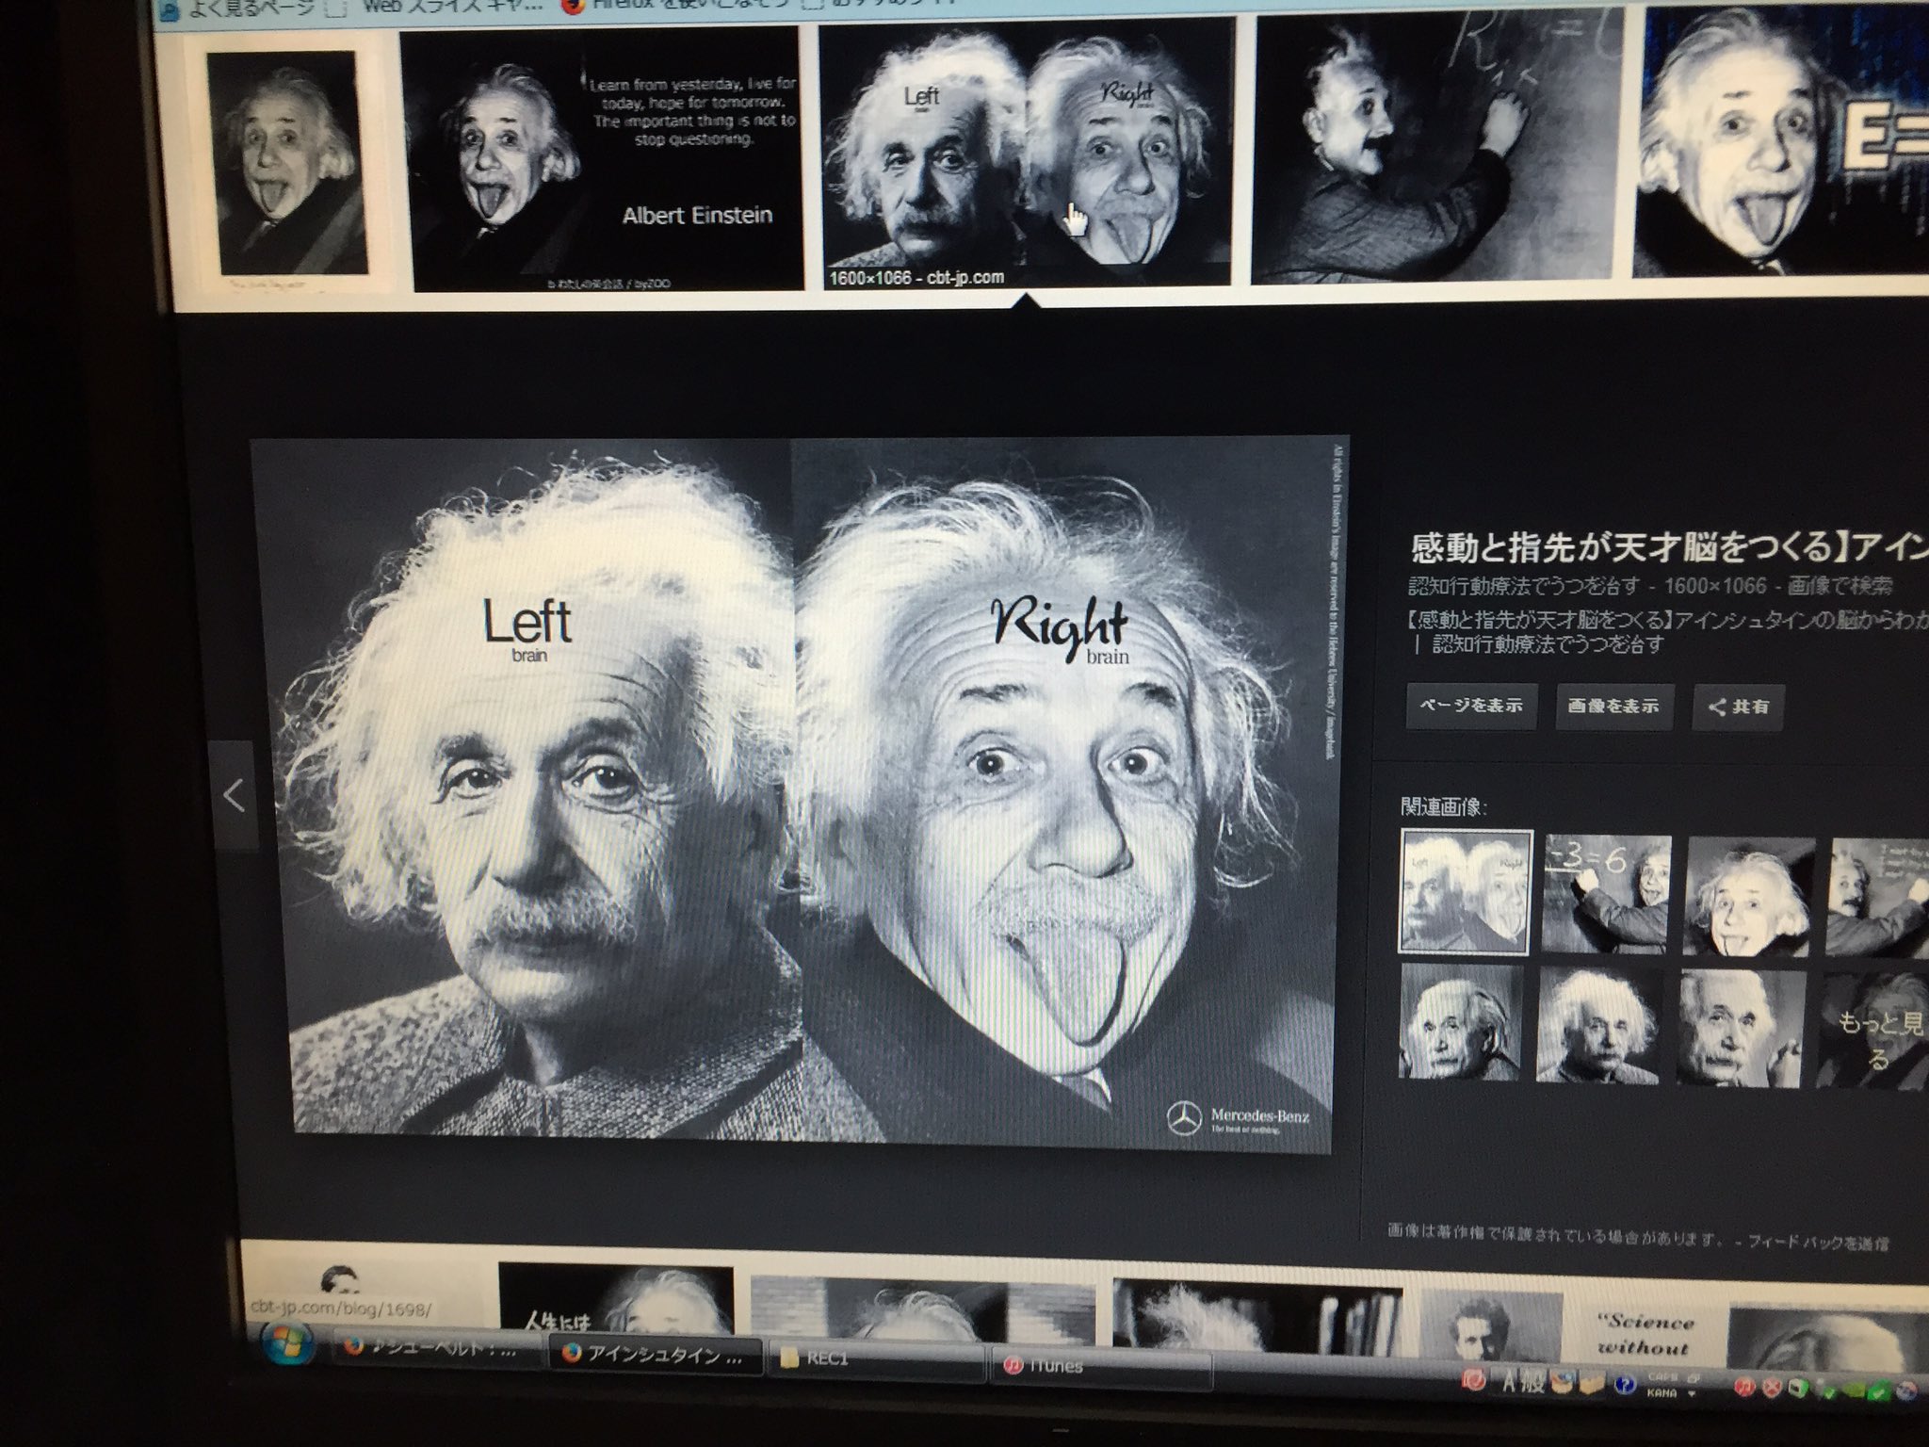Click the rightmost system tray icon
1929x1447 pixels.
pyautogui.click(x=1905, y=1390)
